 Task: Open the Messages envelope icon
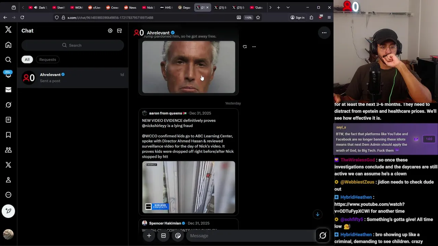point(8,90)
